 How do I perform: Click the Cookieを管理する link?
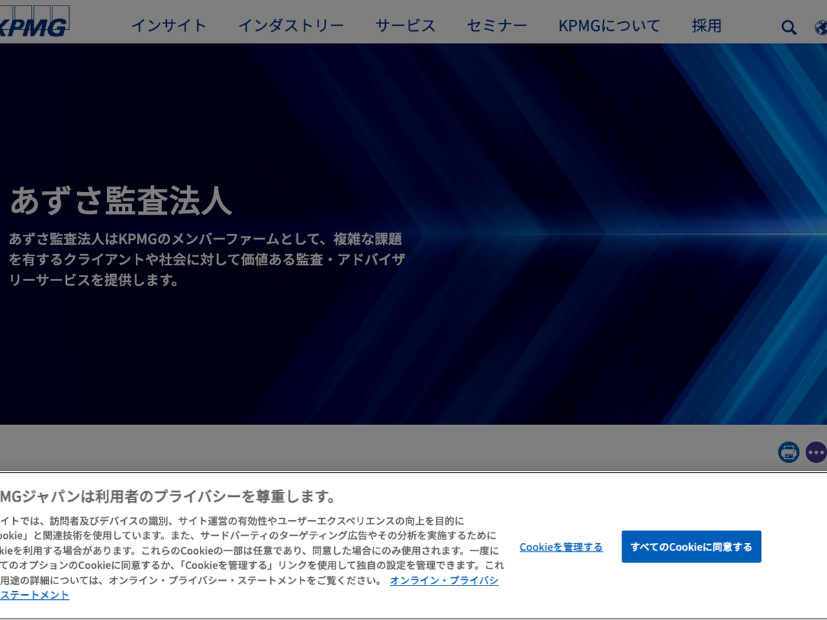click(x=561, y=547)
